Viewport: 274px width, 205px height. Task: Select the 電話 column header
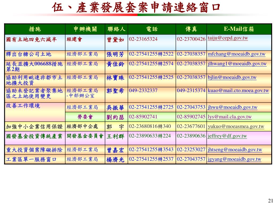pyautogui.click(x=152, y=29)
